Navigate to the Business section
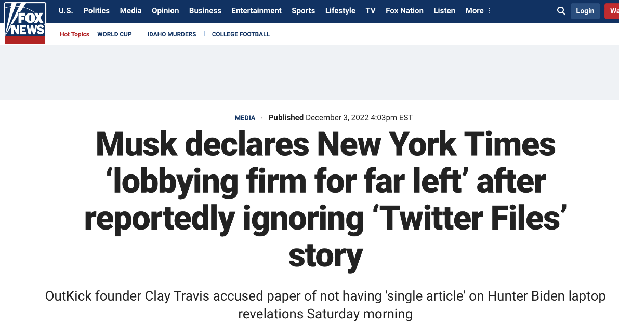619x324 pixels. tap(205, 11)
